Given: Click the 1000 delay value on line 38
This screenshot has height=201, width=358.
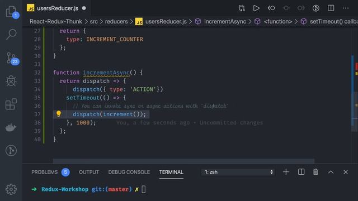Looking at the screenshot, I should (83, 123).
